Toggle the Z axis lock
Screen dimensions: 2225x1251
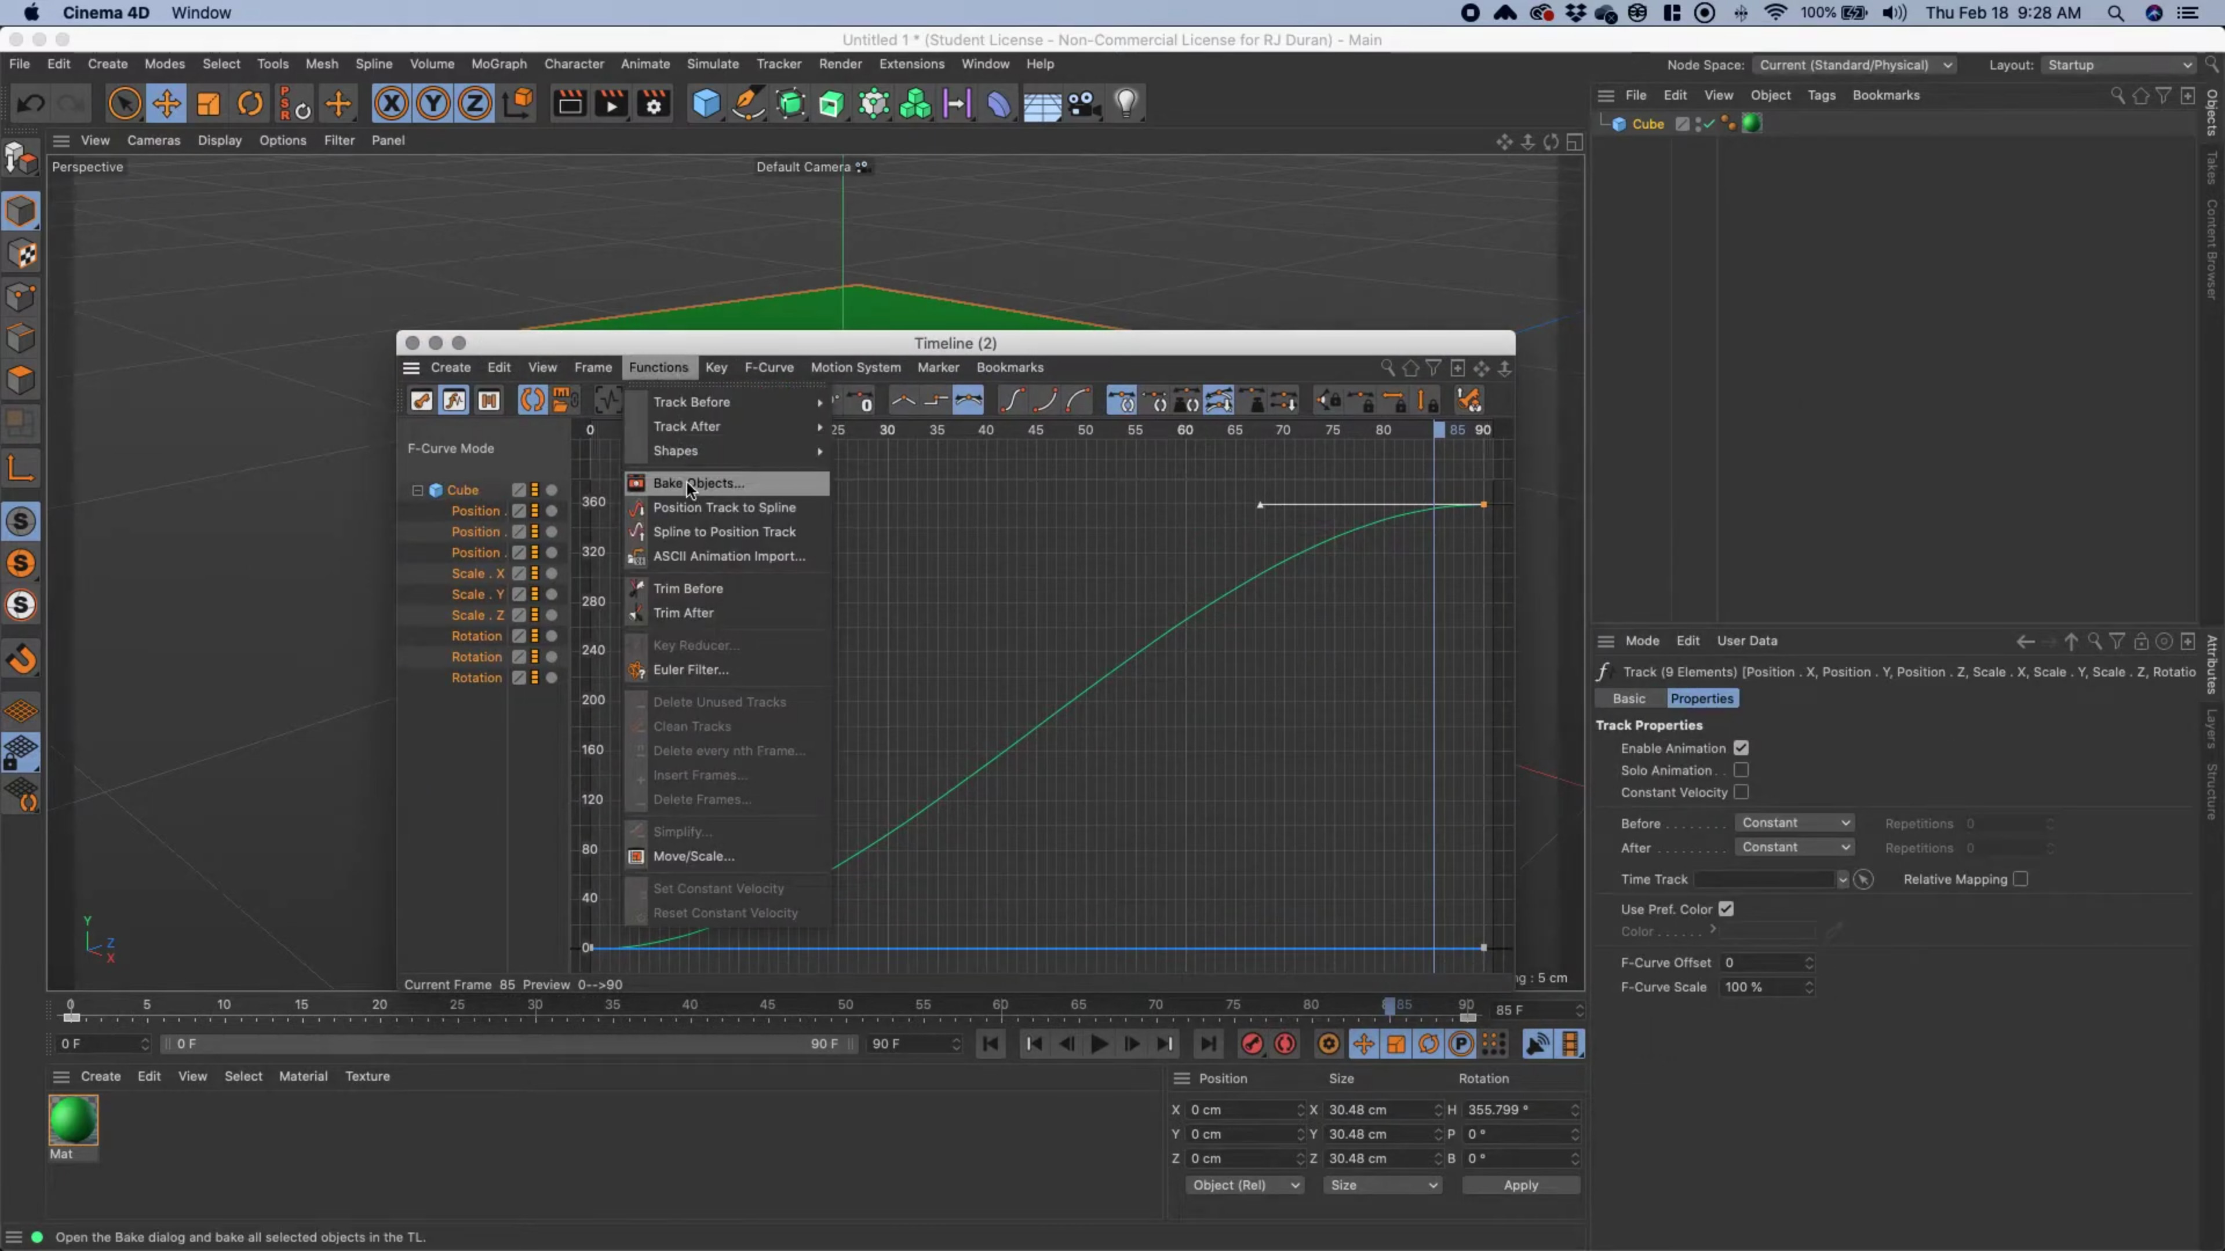click(x=474, y=104)
